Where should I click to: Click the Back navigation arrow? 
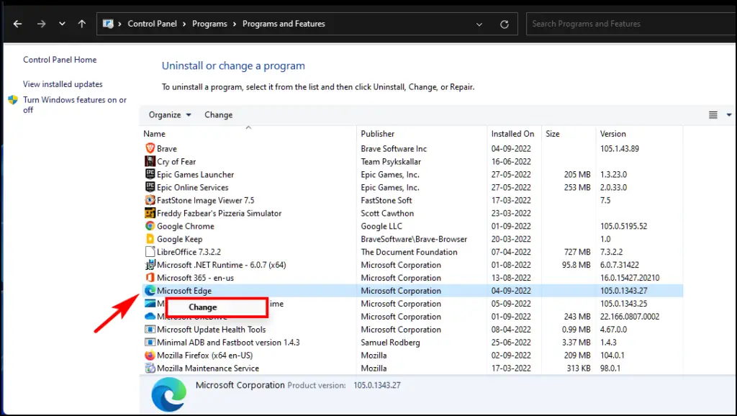click(x=18, y=24)
